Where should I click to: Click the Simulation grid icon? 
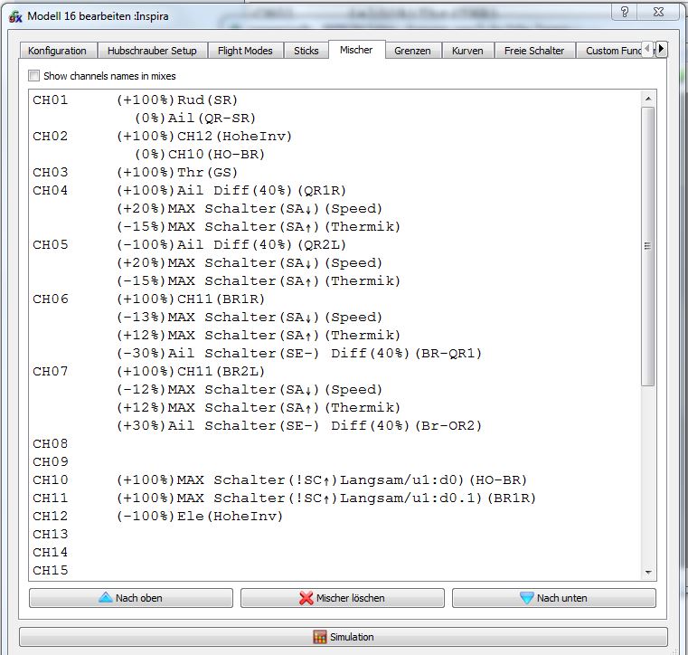tap(319, 637)
